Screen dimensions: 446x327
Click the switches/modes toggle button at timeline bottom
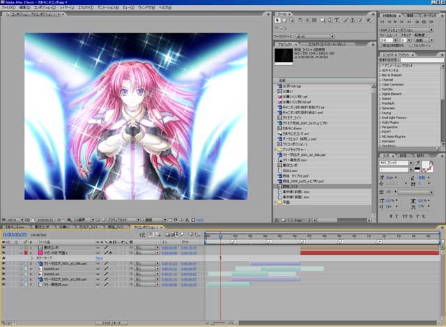pos(111,323)
